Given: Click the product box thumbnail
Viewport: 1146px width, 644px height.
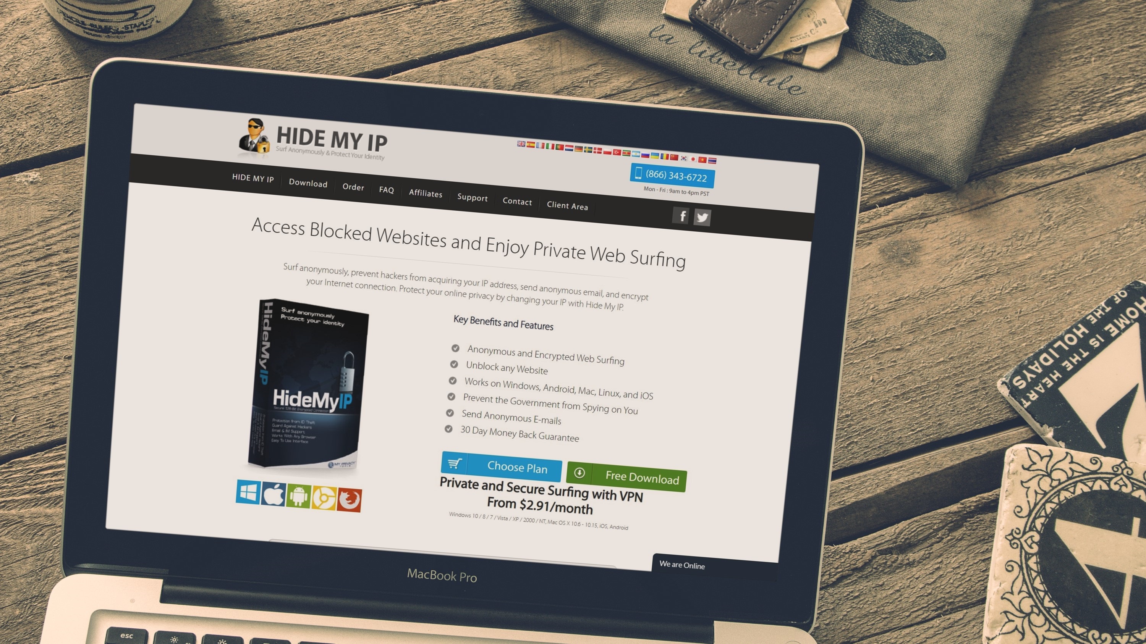Looking at the screenshot, I should tap(307, 385).
